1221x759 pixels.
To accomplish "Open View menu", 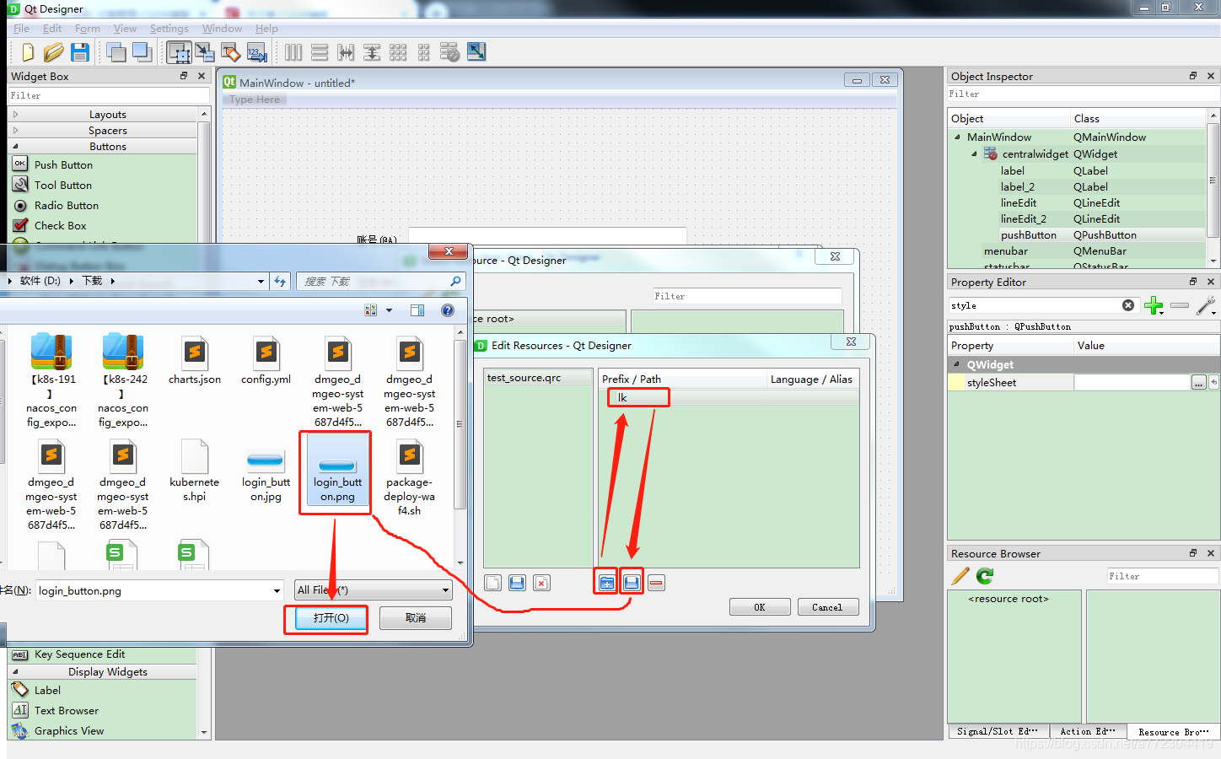I will pos(125,29).
